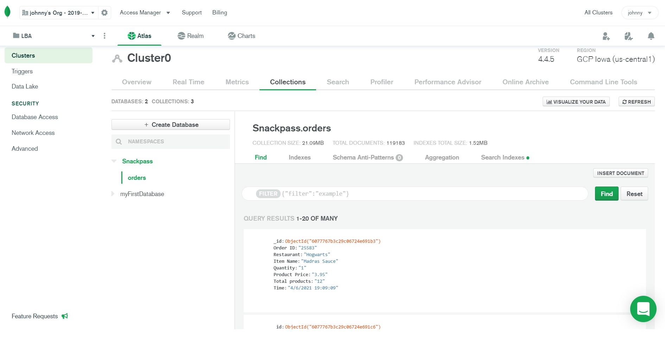Open the Online Archive tab
This screenshot has width=665, height=339.
tap(525, 82)
